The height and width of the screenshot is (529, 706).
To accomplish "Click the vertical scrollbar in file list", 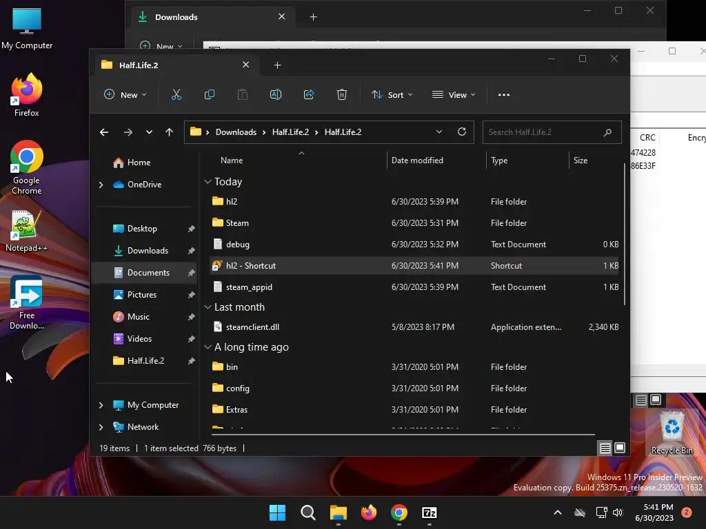I will pos(624,234).
